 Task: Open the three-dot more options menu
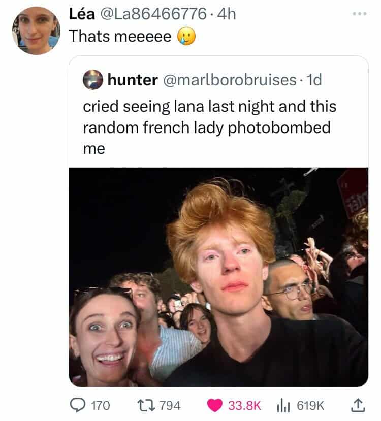tap(360, 14)
